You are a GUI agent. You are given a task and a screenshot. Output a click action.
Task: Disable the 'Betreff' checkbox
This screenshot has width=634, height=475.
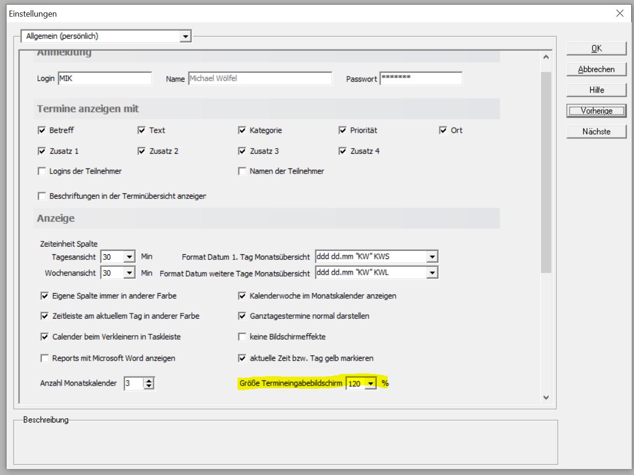(x=42, y=130)
